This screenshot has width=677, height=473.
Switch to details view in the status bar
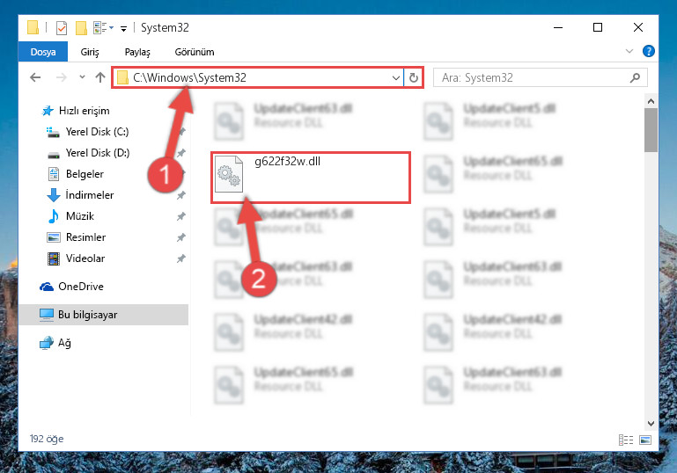pyautogui.click(x=626, y=440)
